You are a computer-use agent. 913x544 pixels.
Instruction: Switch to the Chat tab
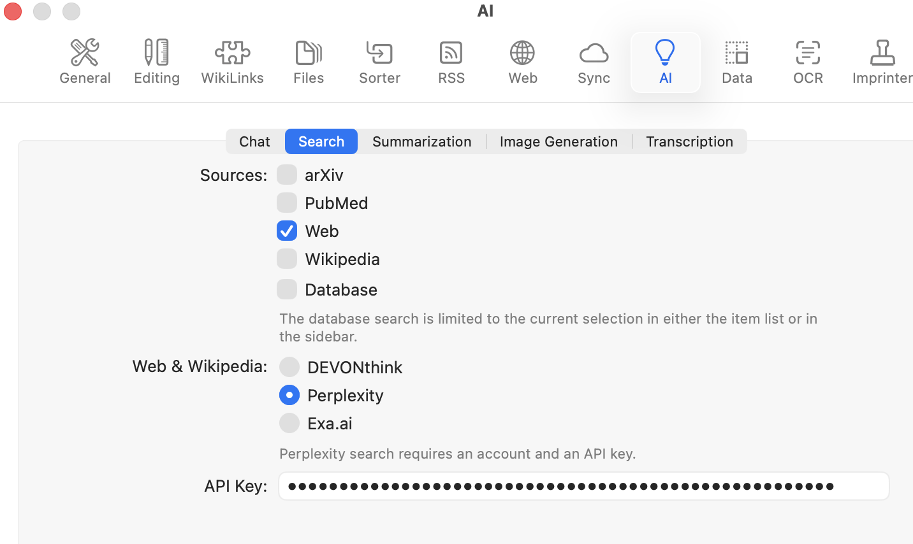coord(254,141)
